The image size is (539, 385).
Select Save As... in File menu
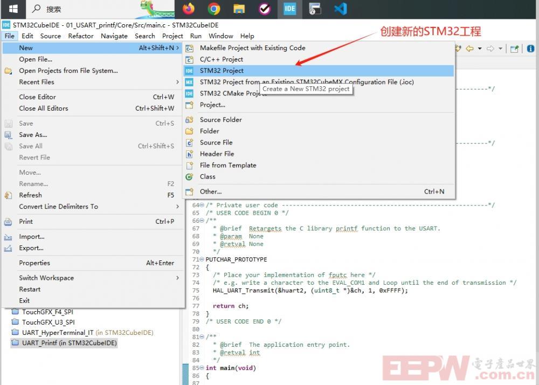[93, 135]
